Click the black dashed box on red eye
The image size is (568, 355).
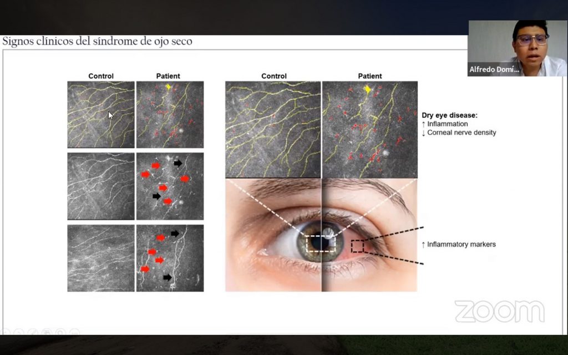pyautogui.click(x=357, y=246)
